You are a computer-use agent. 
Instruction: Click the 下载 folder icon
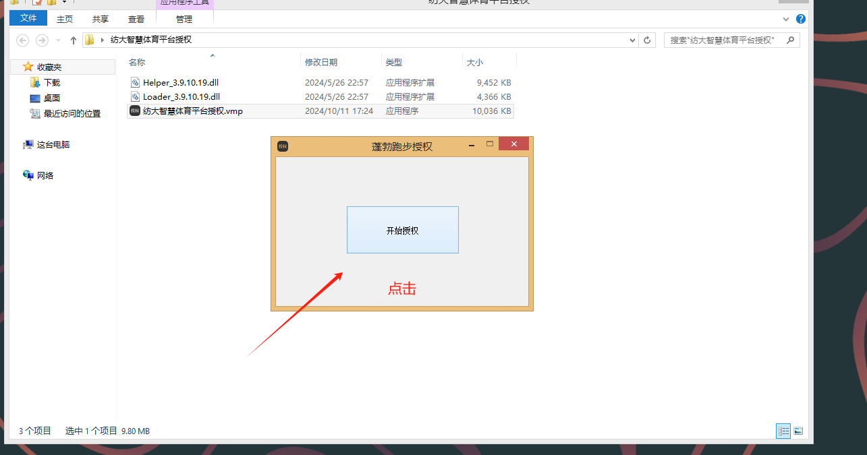click(x=35, y=82)
